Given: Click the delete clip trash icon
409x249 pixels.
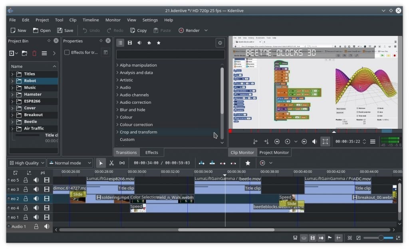Looking at the screenshot, I should click(34, 53).
